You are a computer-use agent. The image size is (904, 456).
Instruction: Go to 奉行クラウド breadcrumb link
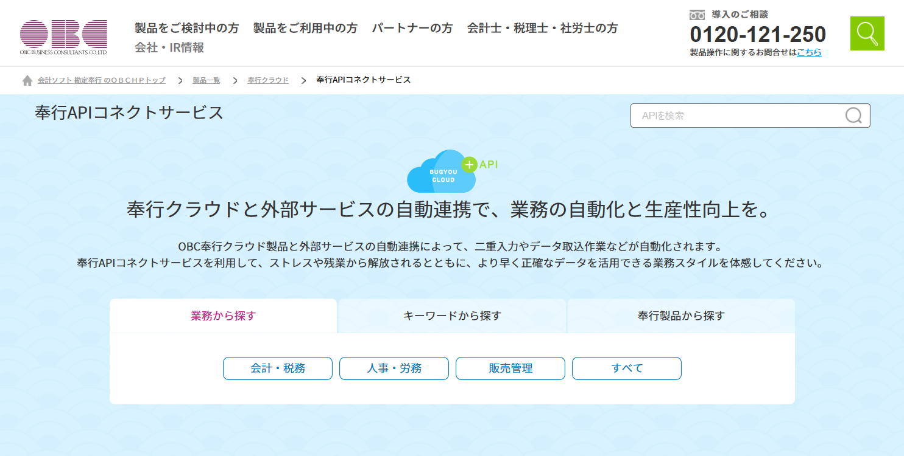pyautogui.click(x=268, y=80)
